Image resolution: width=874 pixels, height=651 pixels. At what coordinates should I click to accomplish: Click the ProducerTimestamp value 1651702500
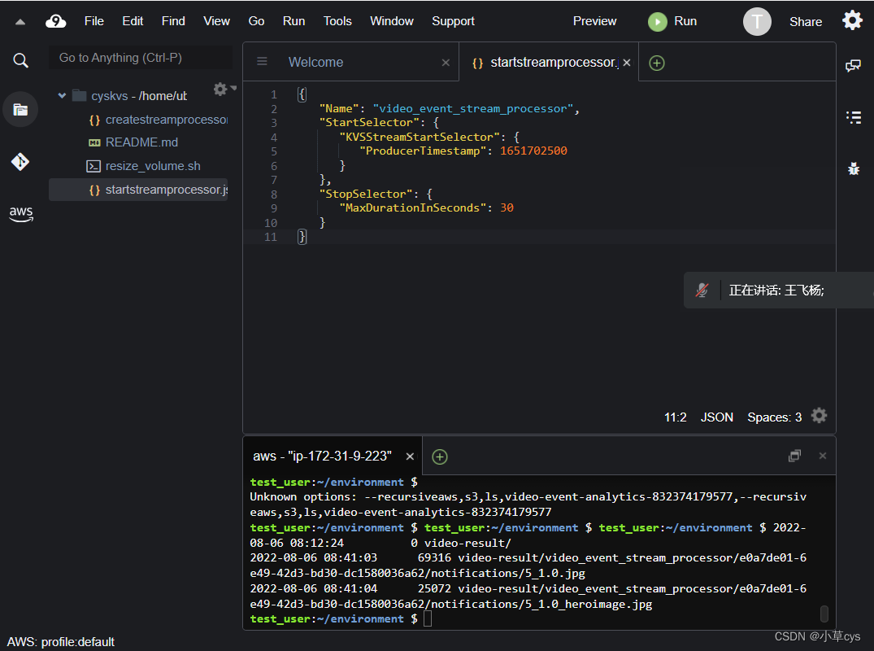pos(533,151)
